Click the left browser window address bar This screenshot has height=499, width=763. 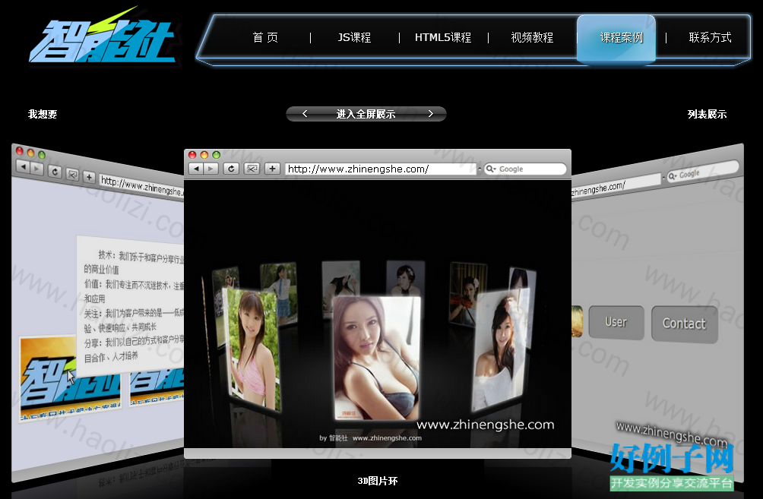141,186
